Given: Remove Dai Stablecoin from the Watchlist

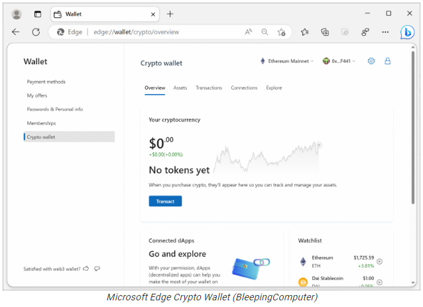Looking at the screenshot, I should coord(379,282).
